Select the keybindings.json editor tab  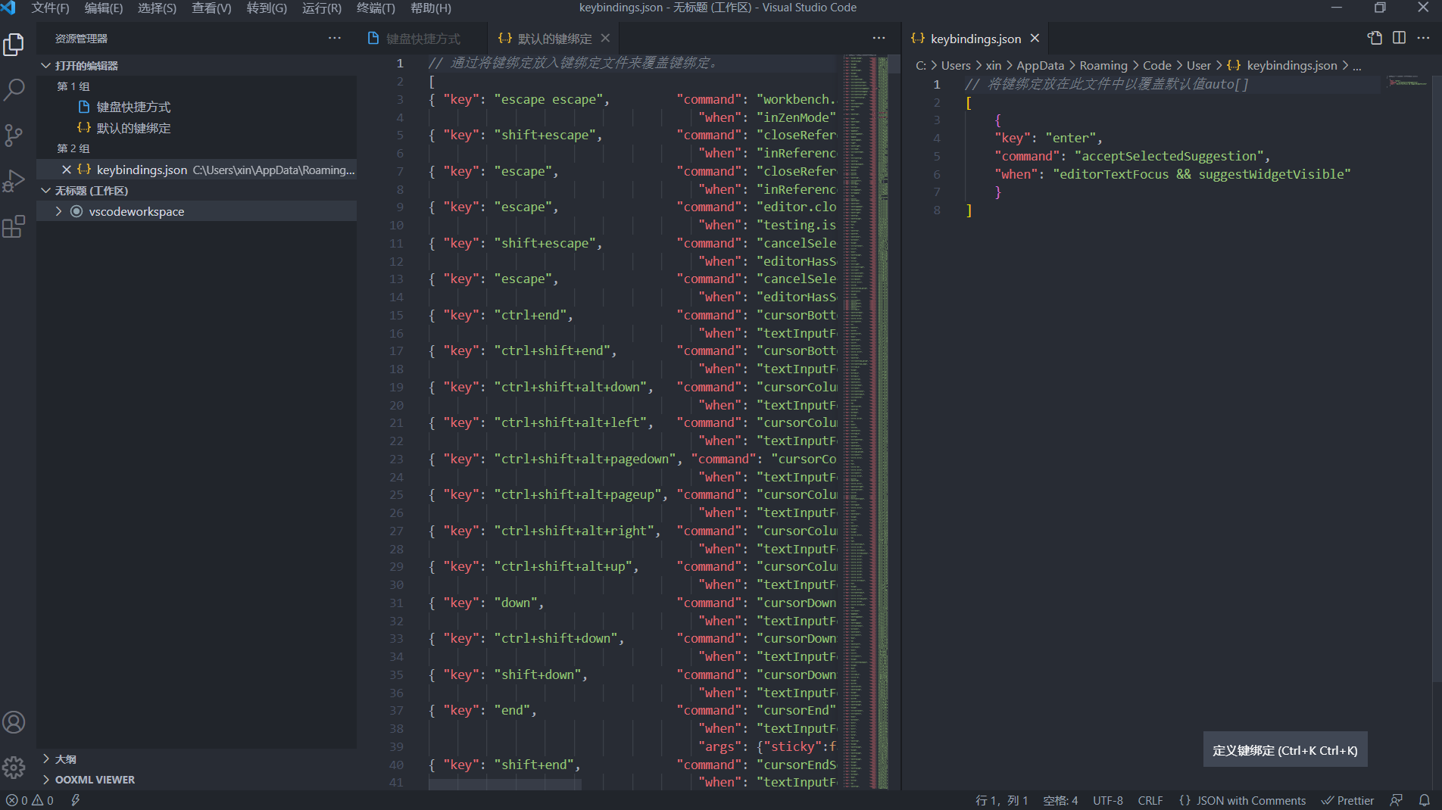975,38
